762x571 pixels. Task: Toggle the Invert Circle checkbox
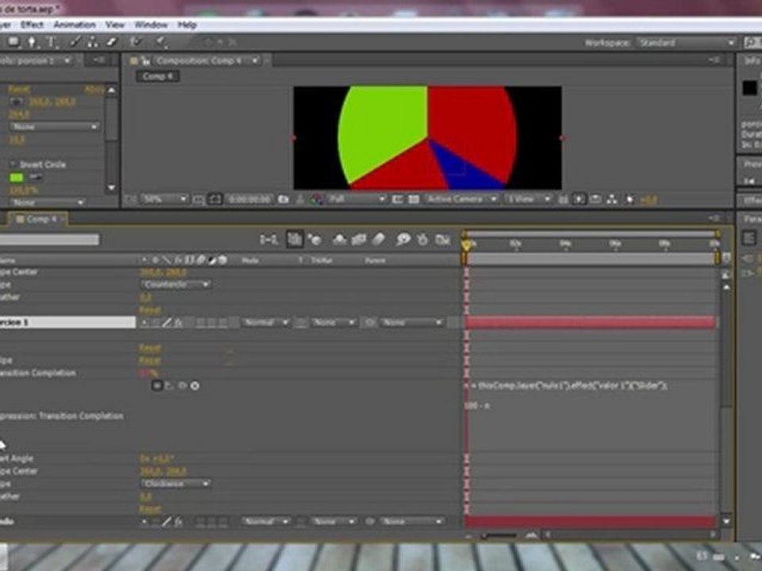(13, 165)
